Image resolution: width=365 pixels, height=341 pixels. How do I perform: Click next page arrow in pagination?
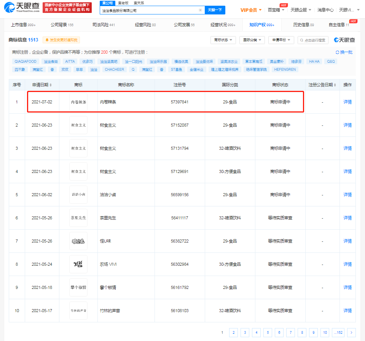click(351, 332)
